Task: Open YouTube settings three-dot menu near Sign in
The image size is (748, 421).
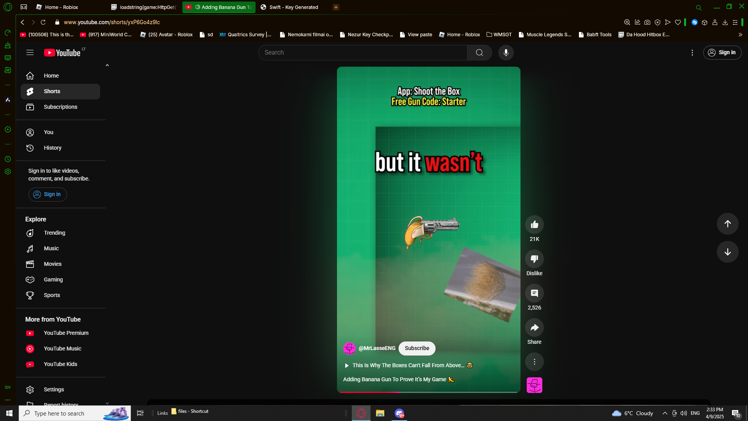Action: click(692, 53)
